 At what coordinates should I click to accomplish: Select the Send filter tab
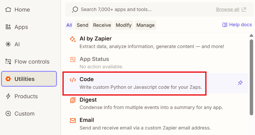pos(82,25)
